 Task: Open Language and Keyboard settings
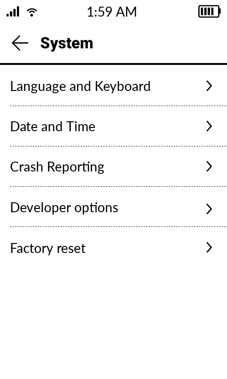113,86
